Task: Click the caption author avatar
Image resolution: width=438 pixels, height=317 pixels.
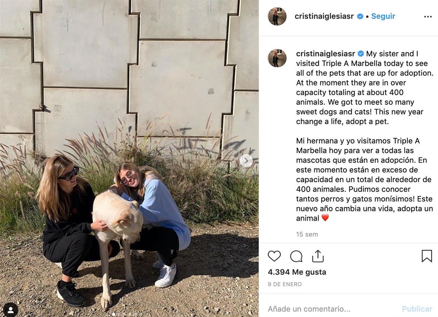Action: 277,58
